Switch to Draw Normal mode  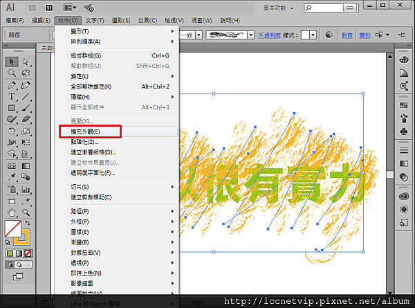point(10,264)
